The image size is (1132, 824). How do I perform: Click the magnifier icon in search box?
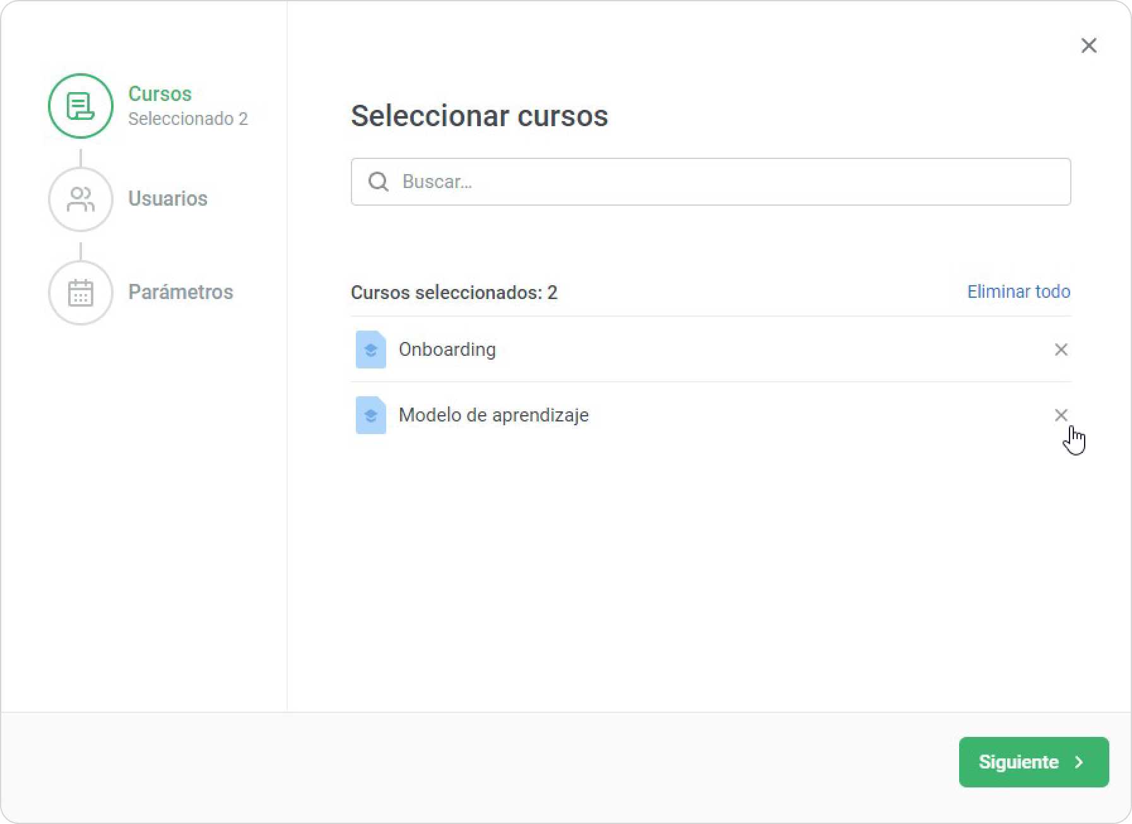[379, 182]
